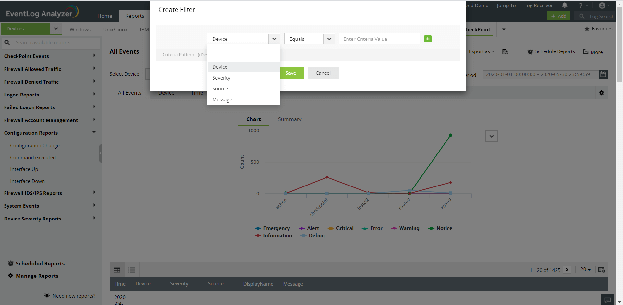
Task: Open more device tabs dropdown arrow
Action: pyautogui.click(x=504, y=29)
